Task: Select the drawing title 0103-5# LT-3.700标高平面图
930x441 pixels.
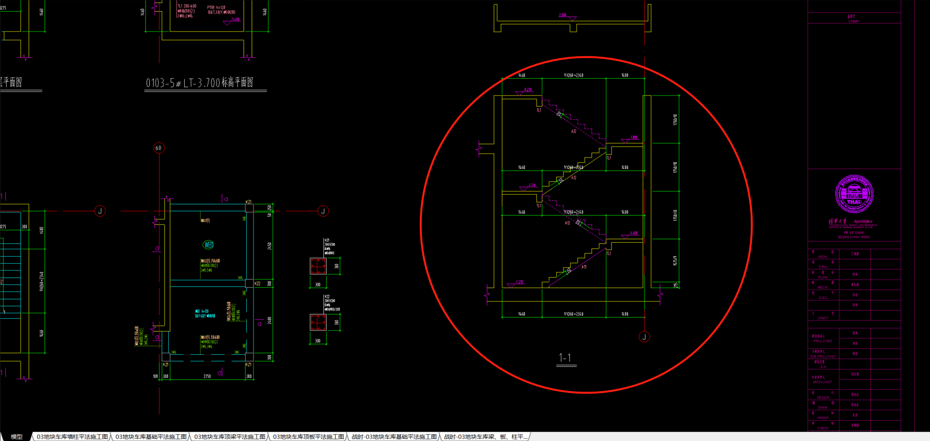Action: pos(200,82)
